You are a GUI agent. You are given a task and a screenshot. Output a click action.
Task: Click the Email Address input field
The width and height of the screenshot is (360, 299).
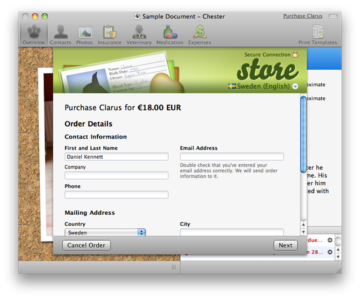point(232,157)
